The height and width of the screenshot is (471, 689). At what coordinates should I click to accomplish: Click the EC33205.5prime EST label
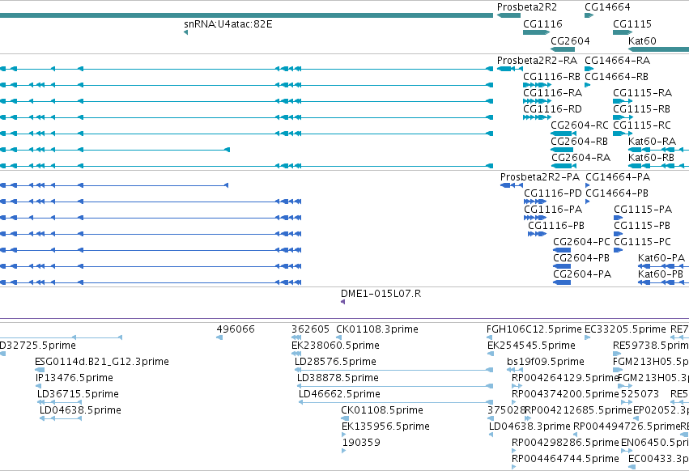click(x=625, y=329)
